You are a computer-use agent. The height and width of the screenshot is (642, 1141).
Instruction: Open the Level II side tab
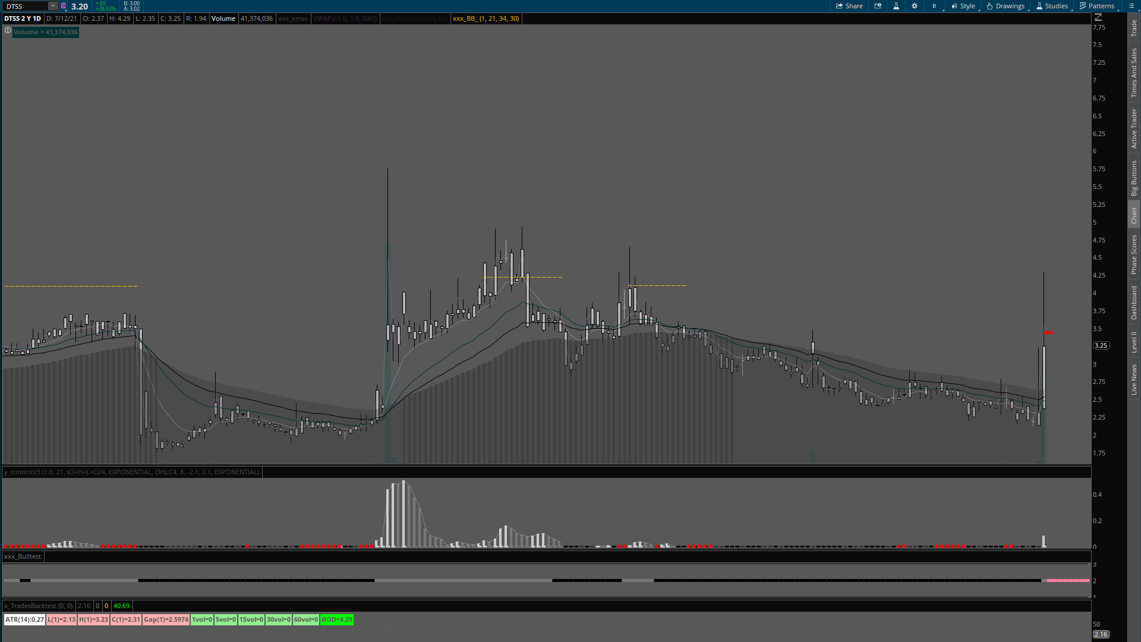tap(1134, 342)
